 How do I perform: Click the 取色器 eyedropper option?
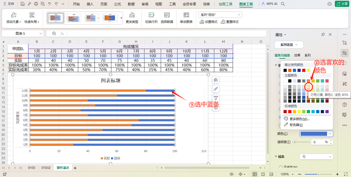[293, 125]
